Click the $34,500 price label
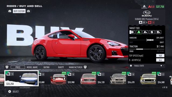 click(x=161, y=82)
